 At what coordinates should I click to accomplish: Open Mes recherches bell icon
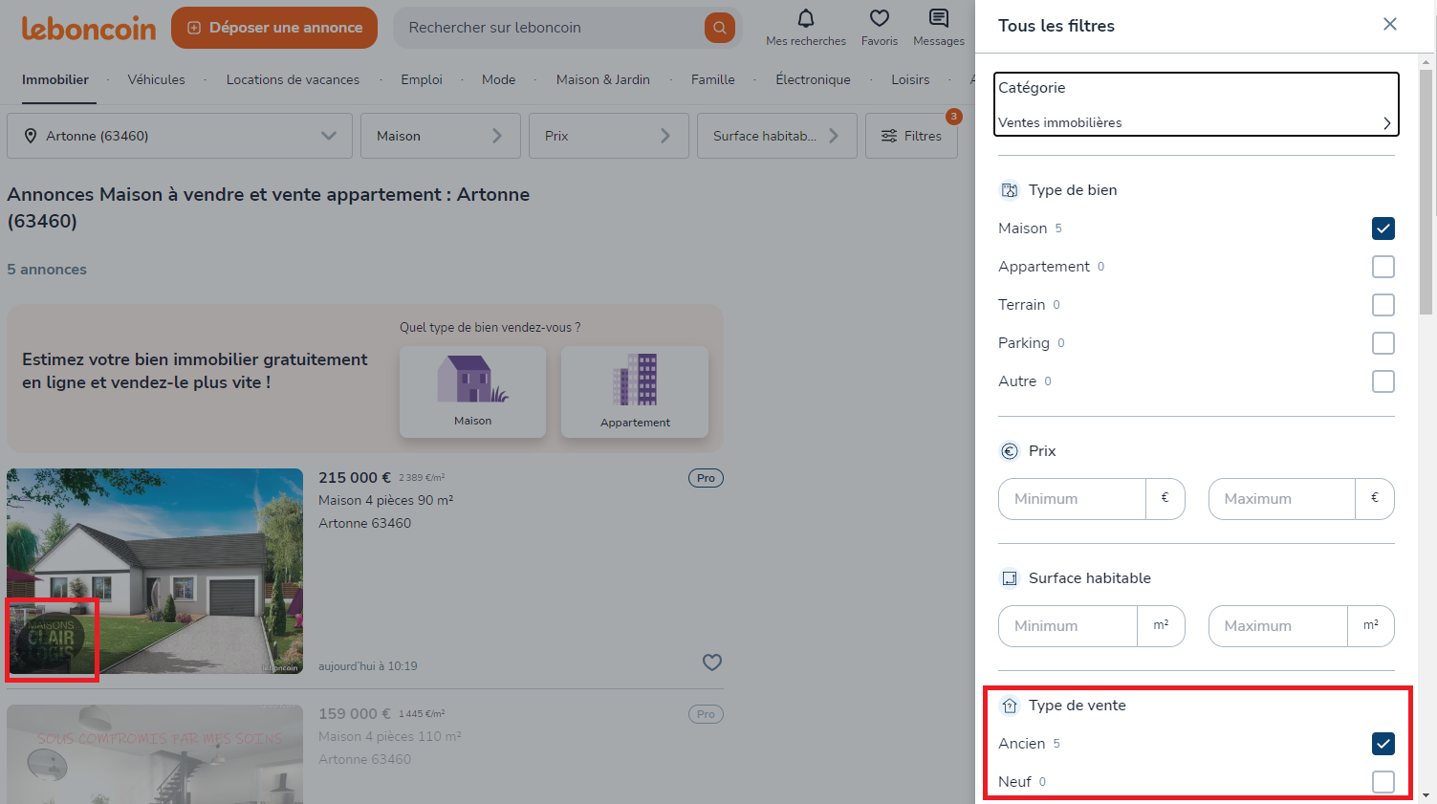(x=806, y=19)
